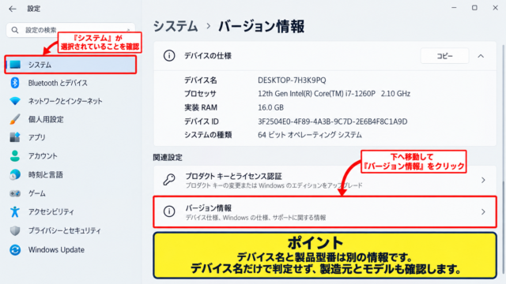506x284 pixels.
Task: Click バージョン情報 page title
Action: point(262,26)
